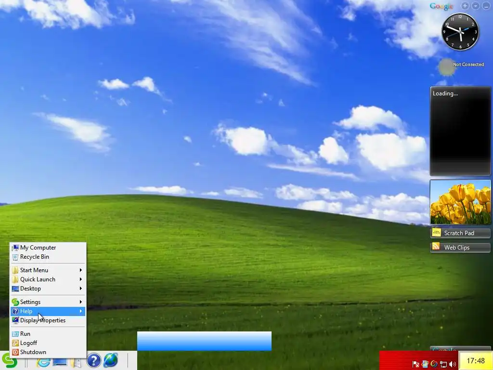Open Recycle Bin from the menu
493x370 pixels.
pyautogui.click(x=48, y=257)
